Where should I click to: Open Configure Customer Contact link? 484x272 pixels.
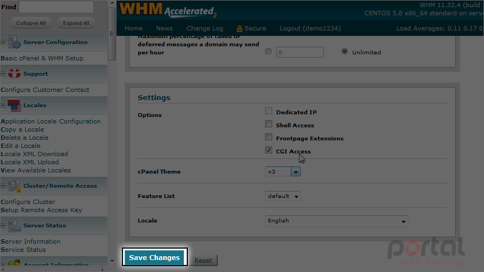point(45,90)
